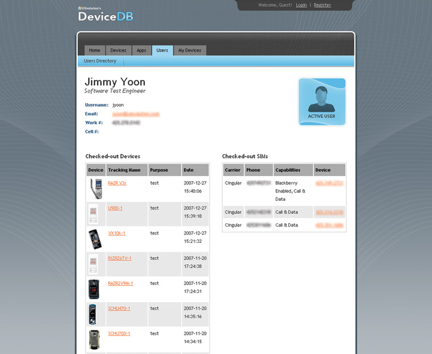Viewport: 432px width, 354px height.
Task: Open the SCHU470-1 phone thumbnail
Action: tap(94, 314)
